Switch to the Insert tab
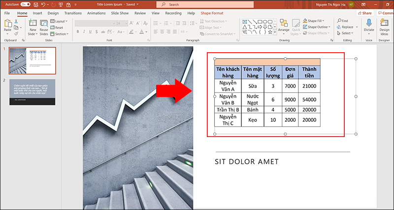The height and width of the screenshot is (210, 394). click(x=37, y=12)
